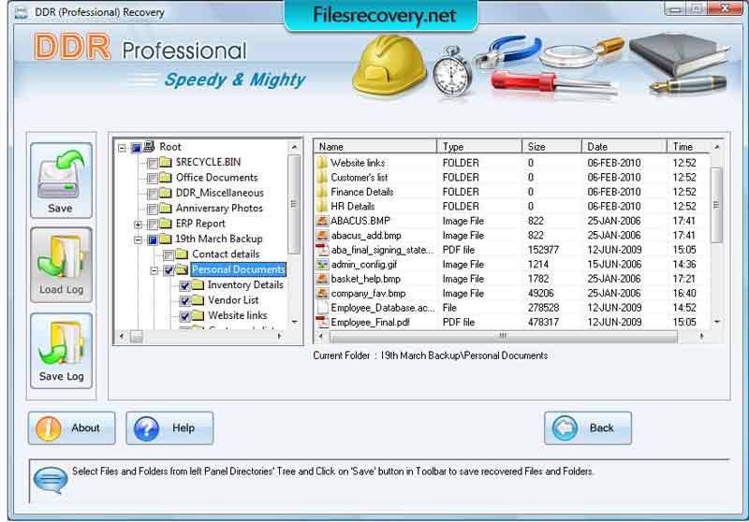The height and width of the screenshot is (522, 749).
Task: Click tree panel scroll right arrow
Action: pos(279,336)
